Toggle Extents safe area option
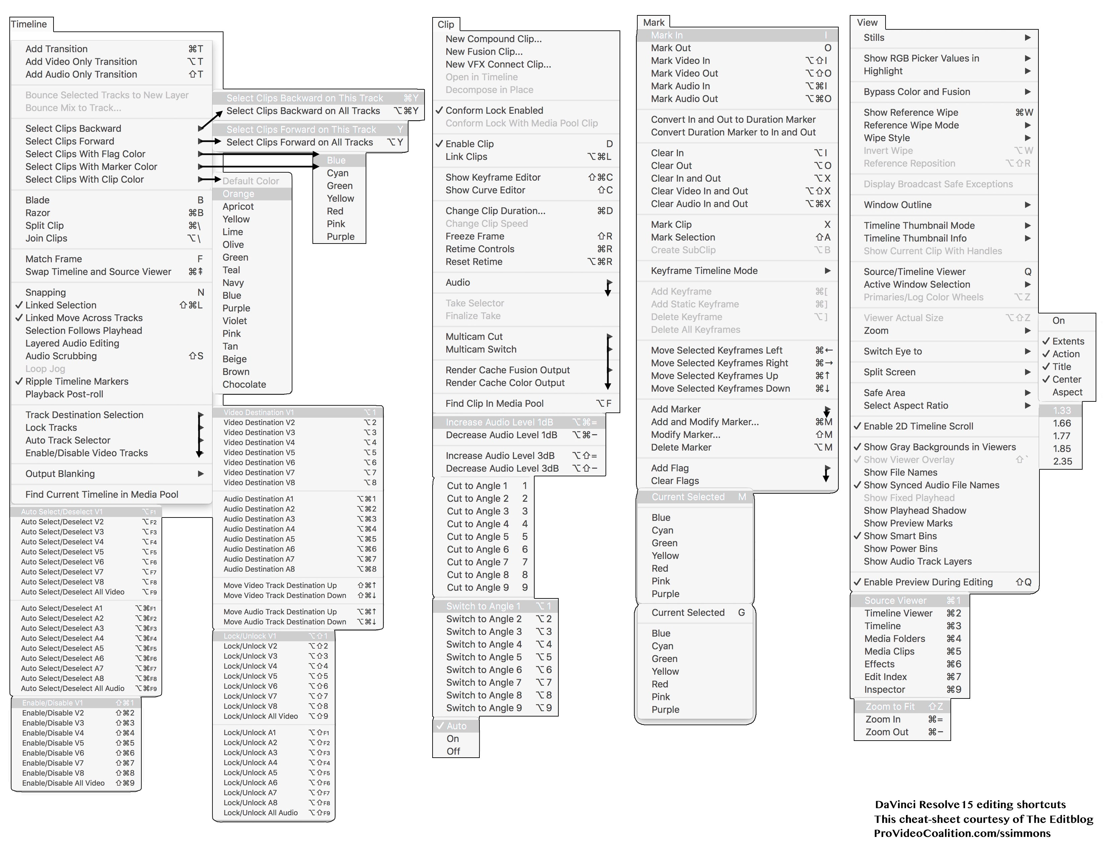Viewport: 1104px width, 853px height. pyautogui.click(x=1067, y=341)
